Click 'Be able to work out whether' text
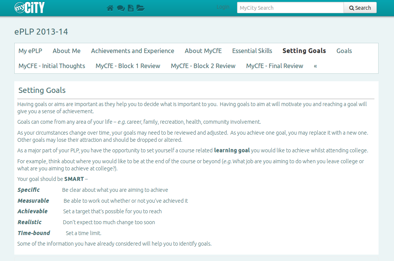 pos(126,201)
